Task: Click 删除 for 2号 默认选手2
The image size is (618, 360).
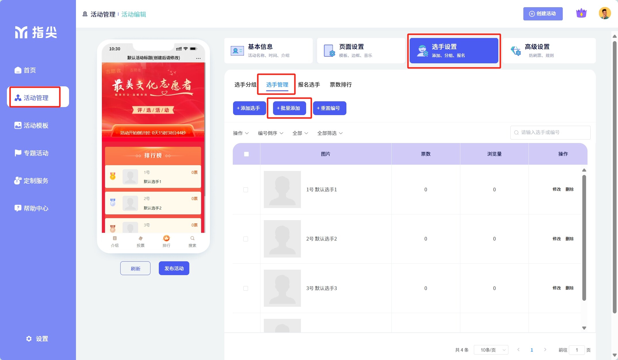Action: pyautogui.click(x=569, y=239)
